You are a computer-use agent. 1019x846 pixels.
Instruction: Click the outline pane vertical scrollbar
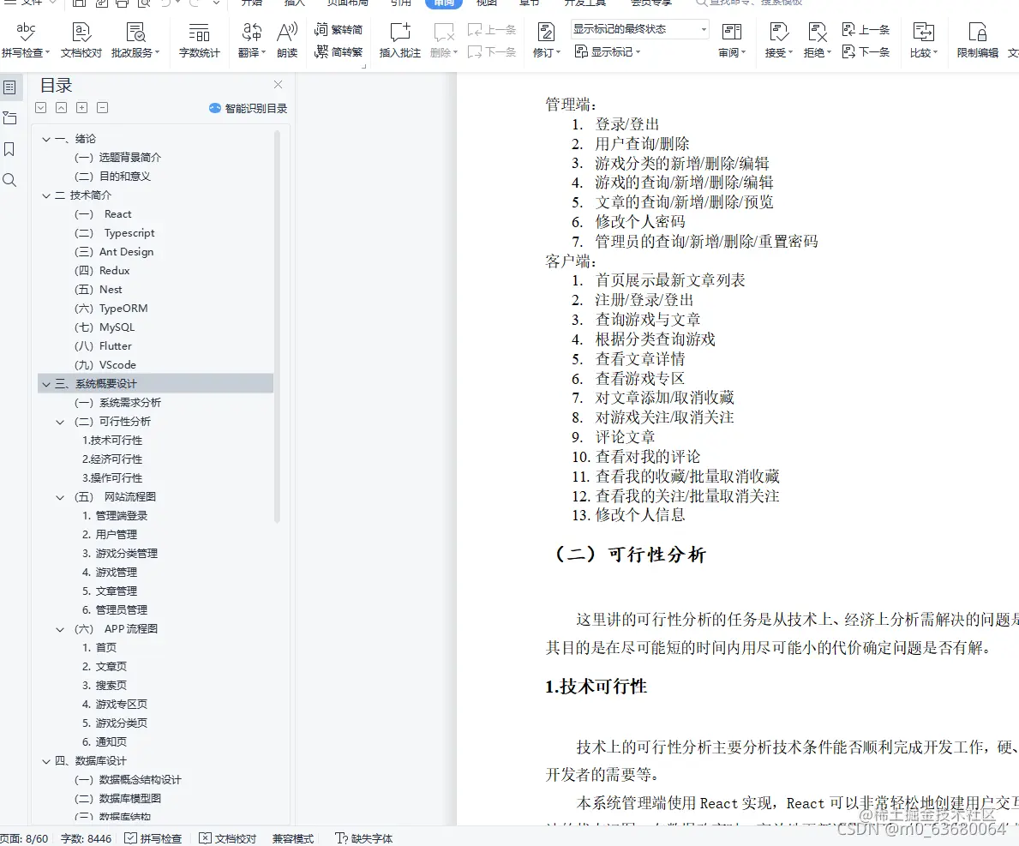click(277, 327)
